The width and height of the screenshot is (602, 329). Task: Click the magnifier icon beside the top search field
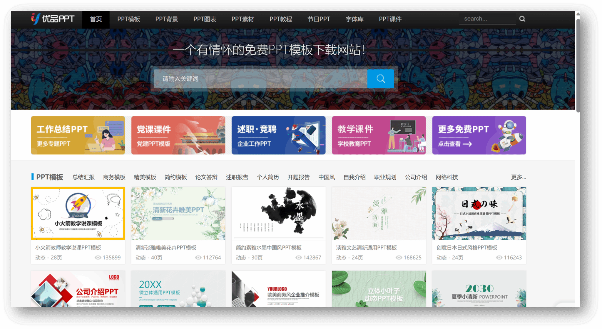[x=522, y=19]
